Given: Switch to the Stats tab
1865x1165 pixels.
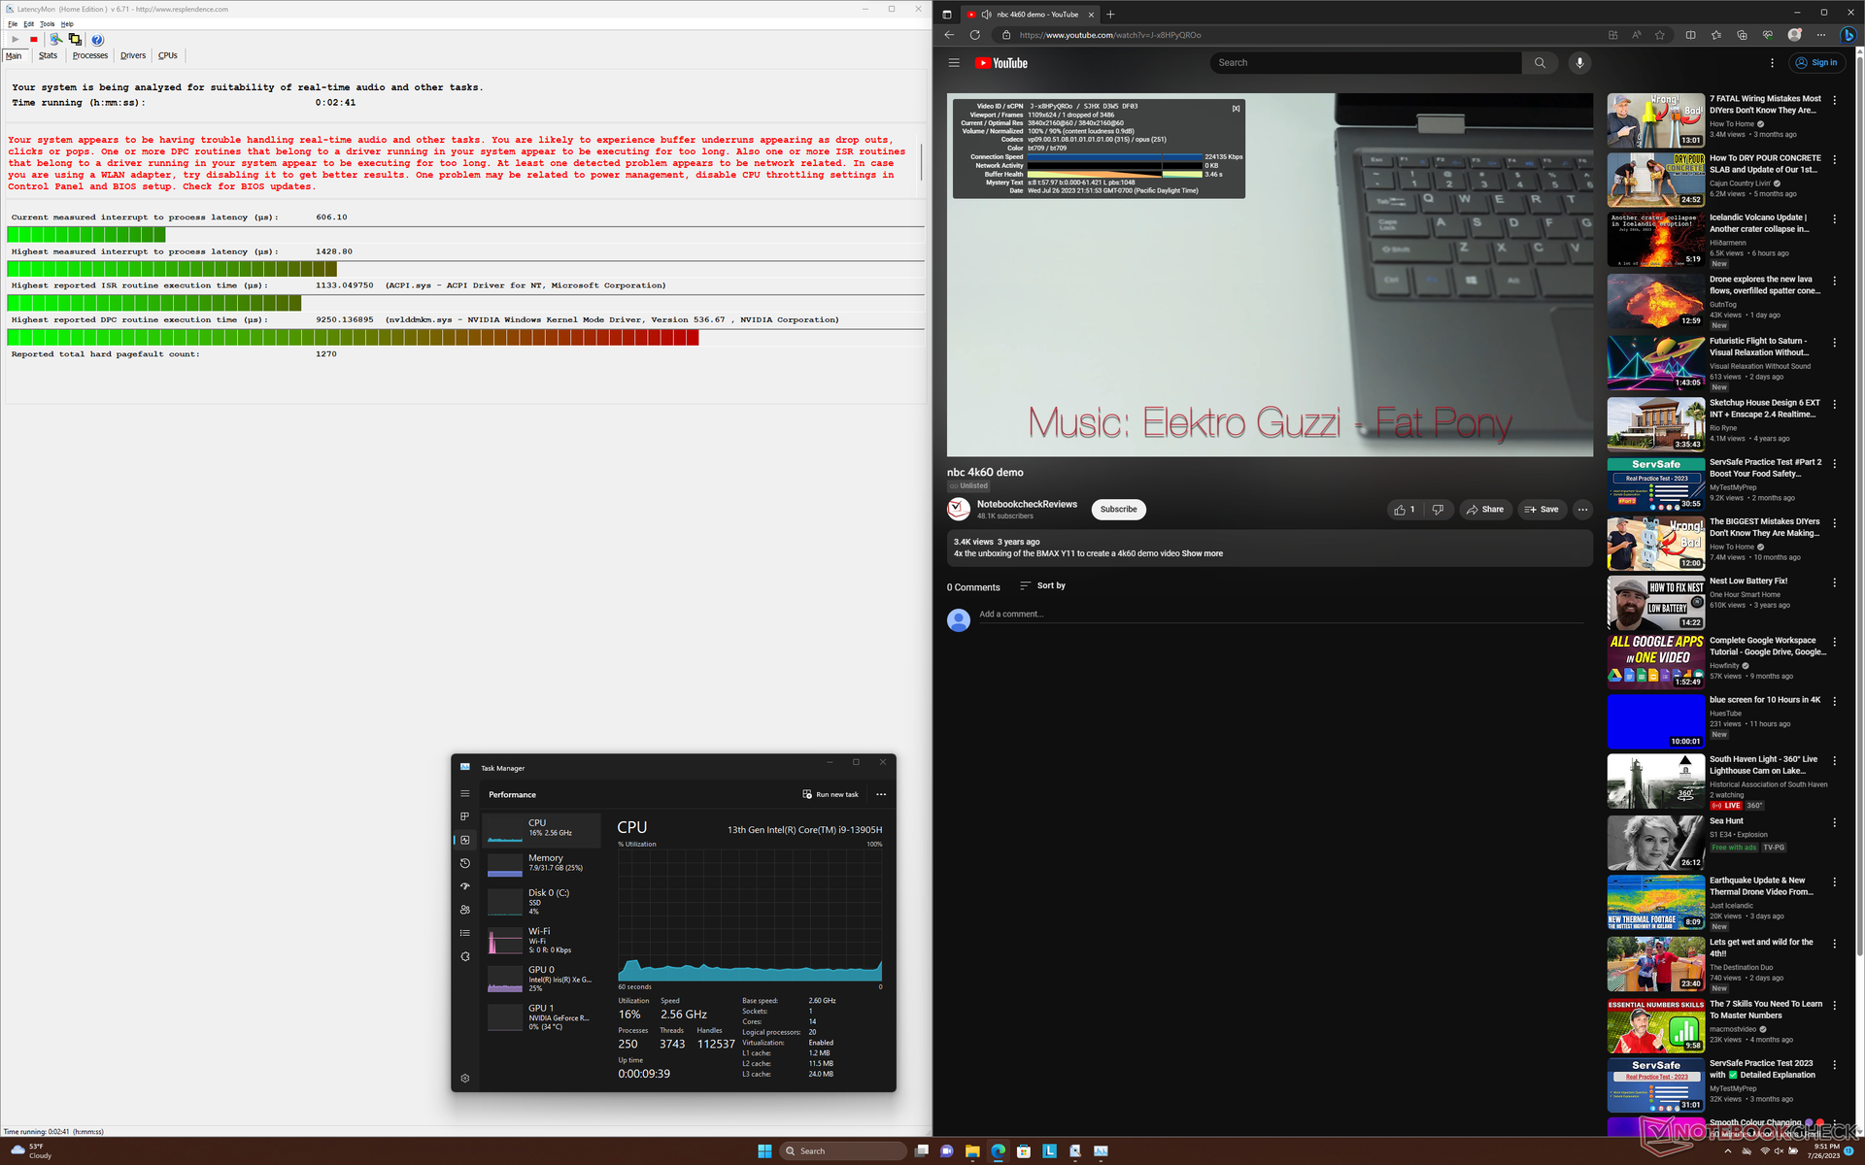Looking at the screenshot, I should 48,55.
